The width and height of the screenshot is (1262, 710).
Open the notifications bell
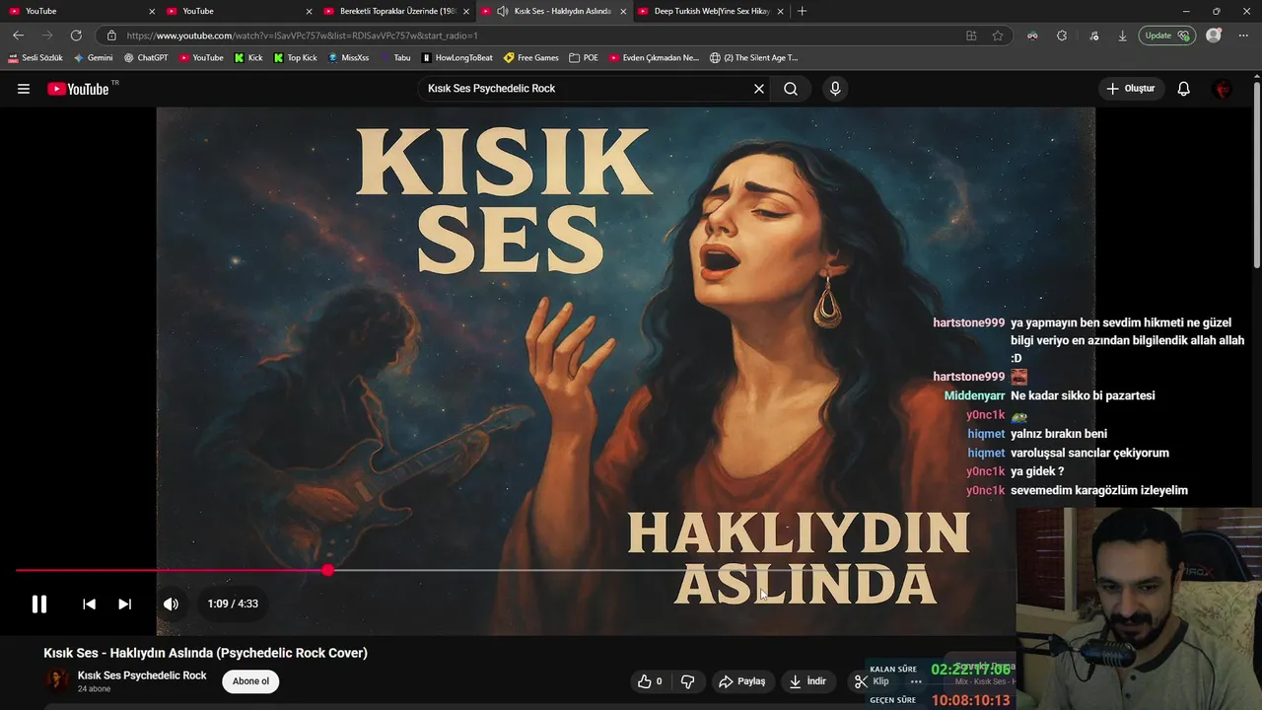click(x=1184, y=89)
